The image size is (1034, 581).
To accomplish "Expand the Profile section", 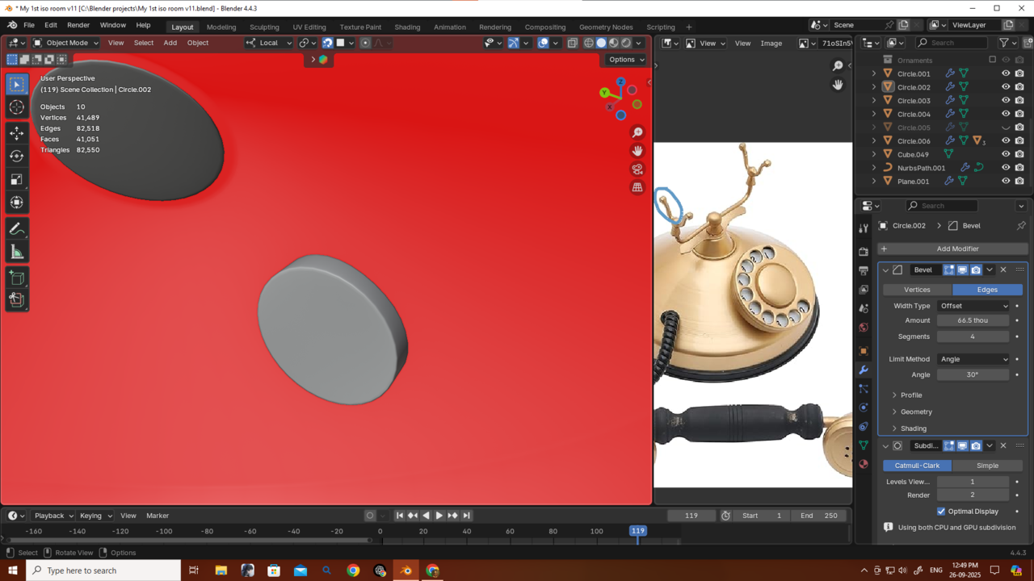I will point(910,395).
